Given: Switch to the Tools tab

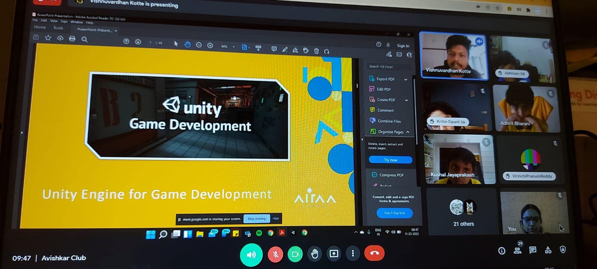Looking at the screenshot, I should 58,28.
